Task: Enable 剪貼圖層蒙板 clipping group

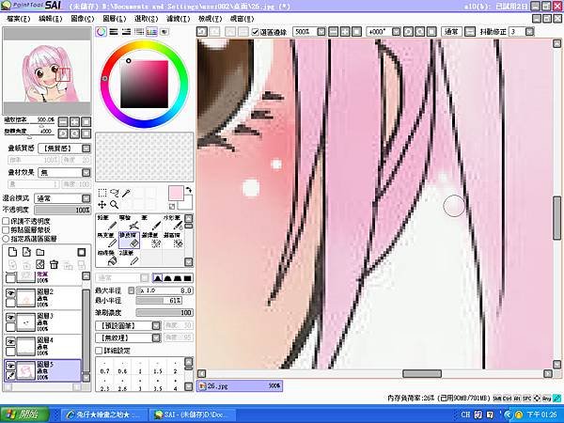Action: (x=6, y=230)
